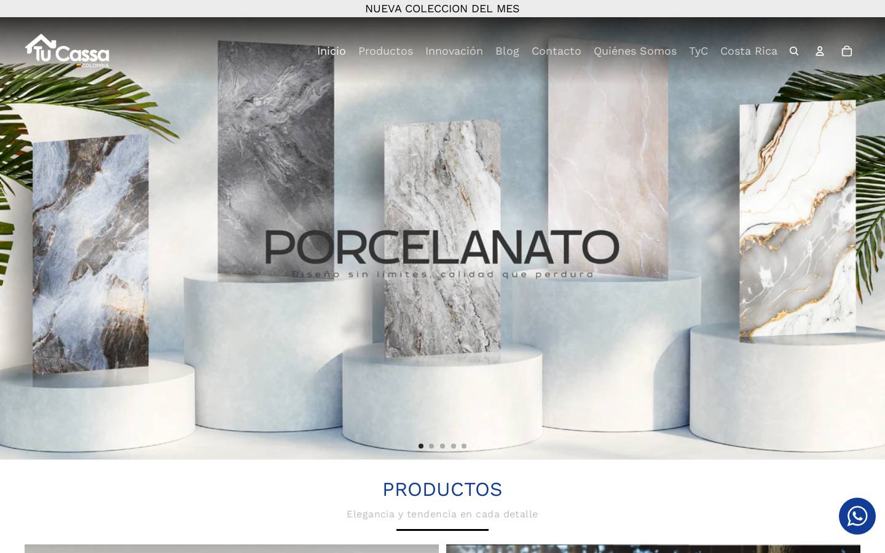Image resolution: width=885 pixels, height=553 pixels.
Task: Open the Contacto menu item
Action: pyautogui.click(x=556, y=51)
